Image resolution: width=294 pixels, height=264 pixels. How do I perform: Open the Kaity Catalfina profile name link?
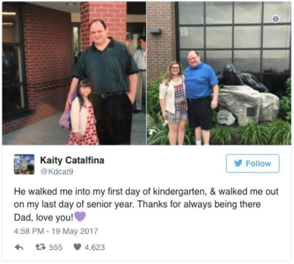[72, 160]
